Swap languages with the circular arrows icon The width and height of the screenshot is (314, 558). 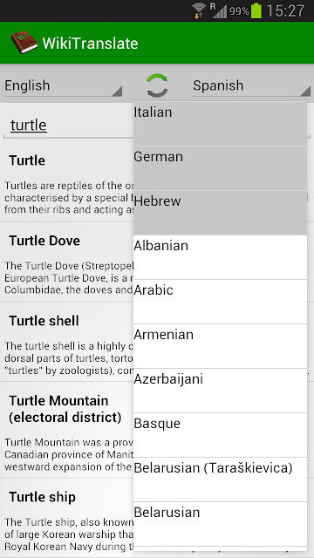[157, 85]
